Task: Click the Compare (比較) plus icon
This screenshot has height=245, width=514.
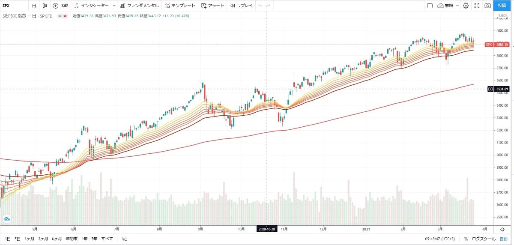Action: pos(56,6)
